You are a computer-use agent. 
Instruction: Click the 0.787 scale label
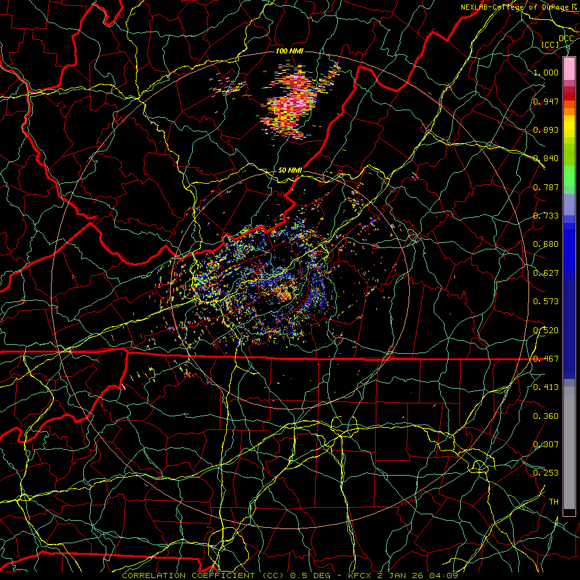[x=546, y=187]
